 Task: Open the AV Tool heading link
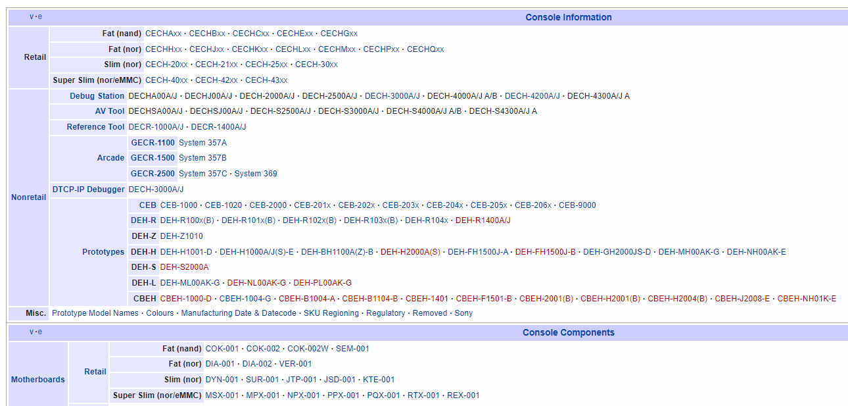(110, 111)
